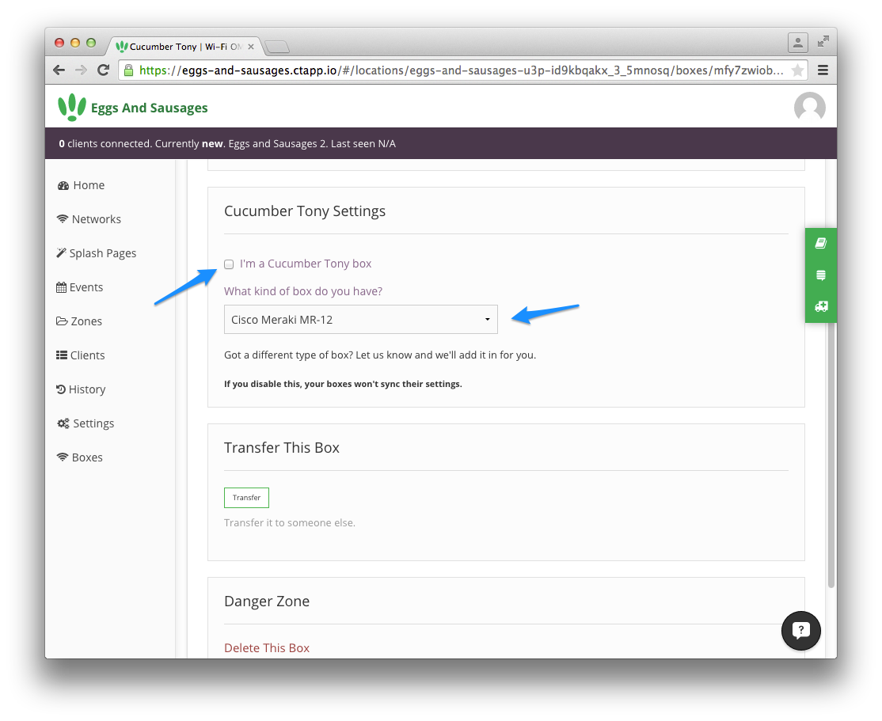Click the History clock icon

tap(61, 389)
